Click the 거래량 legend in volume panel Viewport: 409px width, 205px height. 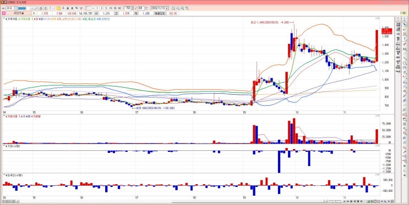coord(36,116)
